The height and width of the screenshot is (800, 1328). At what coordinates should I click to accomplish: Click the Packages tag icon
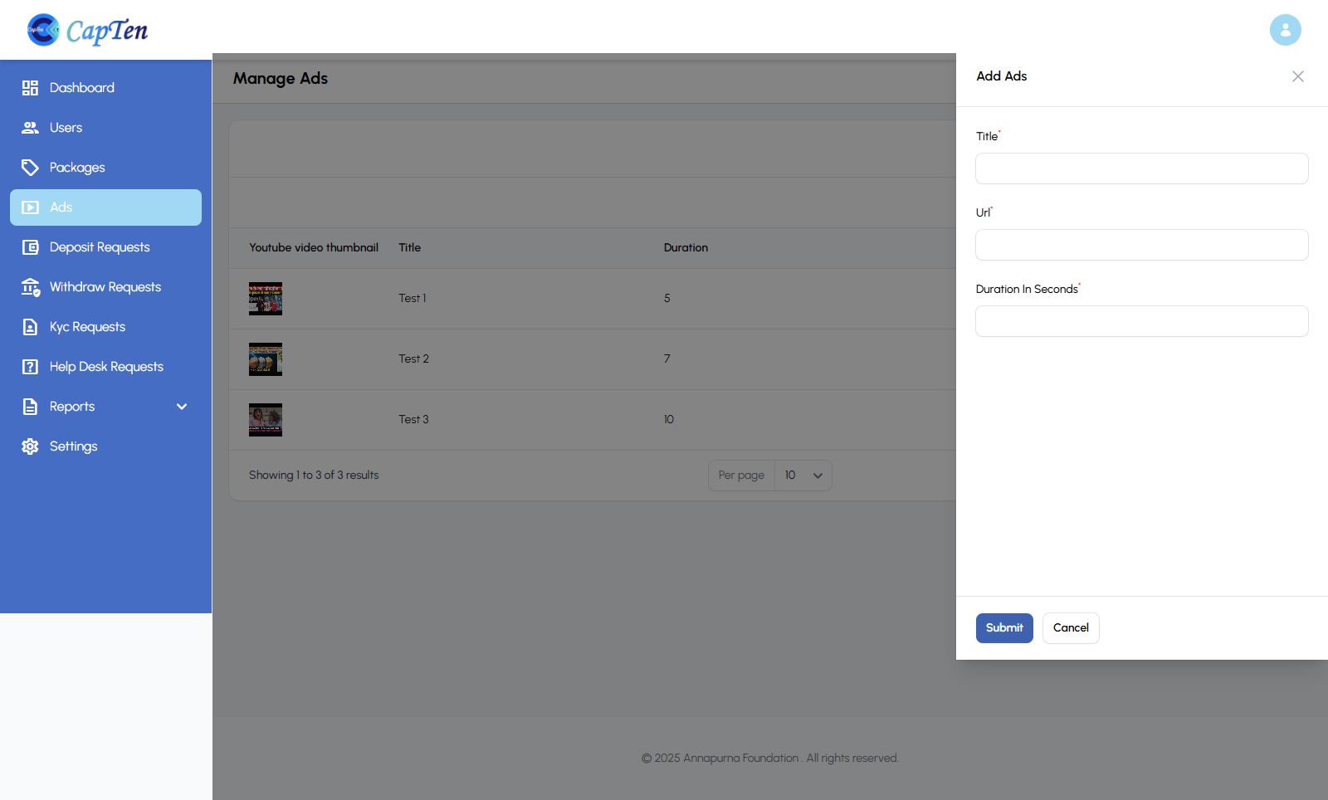30,168
